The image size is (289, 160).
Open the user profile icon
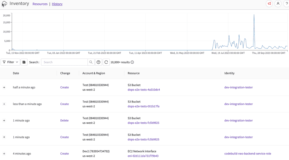(278, 3)
